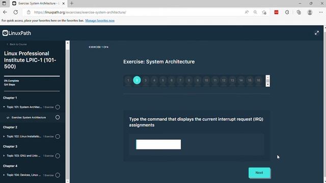Click the Next button
This screenshot has width=326, height=183.
click(x=259, y=173)
